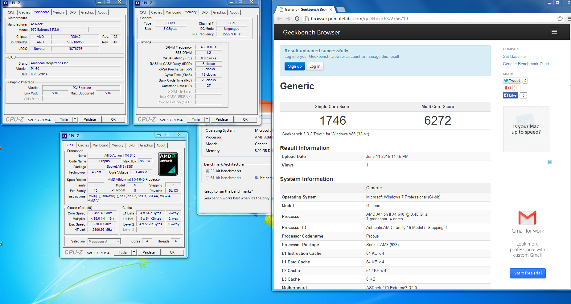Click the browser forward arrow

click(288, 18)
